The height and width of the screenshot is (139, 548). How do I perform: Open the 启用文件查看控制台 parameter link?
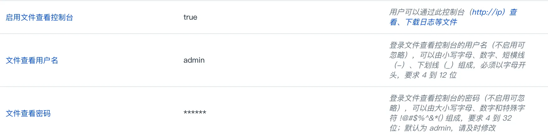[39, 17]
